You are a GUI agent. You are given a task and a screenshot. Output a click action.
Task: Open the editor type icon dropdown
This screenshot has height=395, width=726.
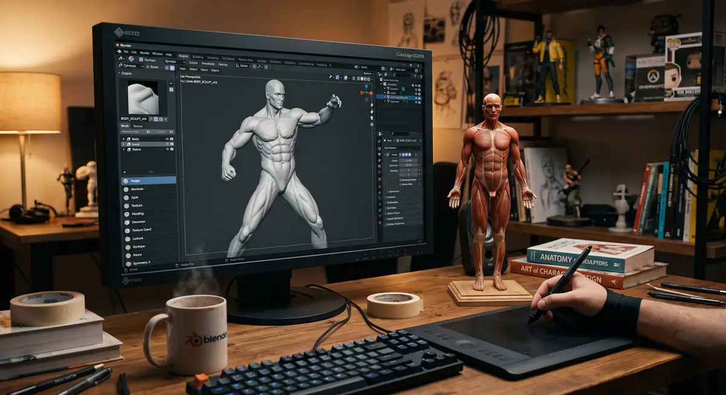(x=121, y=59)
